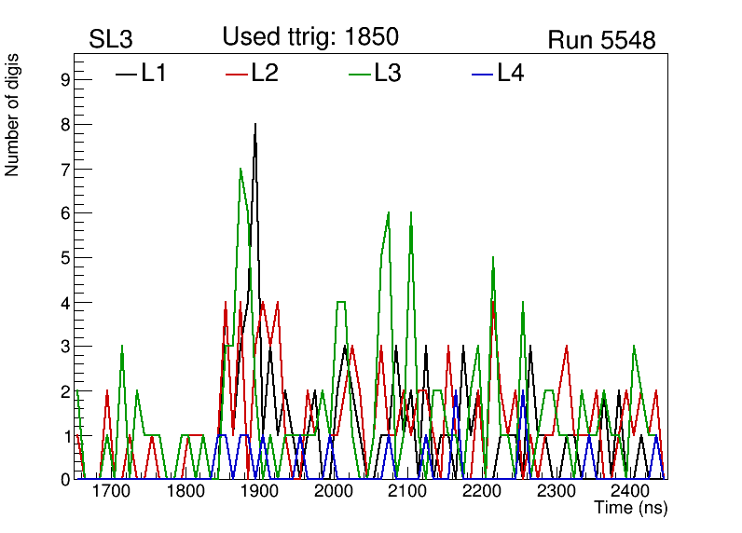Click the SL3 label at top left
Screen dimensions: 742x533
click(x=112, y=40)
